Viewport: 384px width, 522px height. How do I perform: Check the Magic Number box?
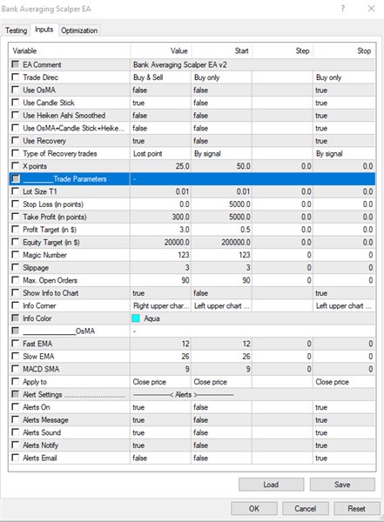[16, 255]
